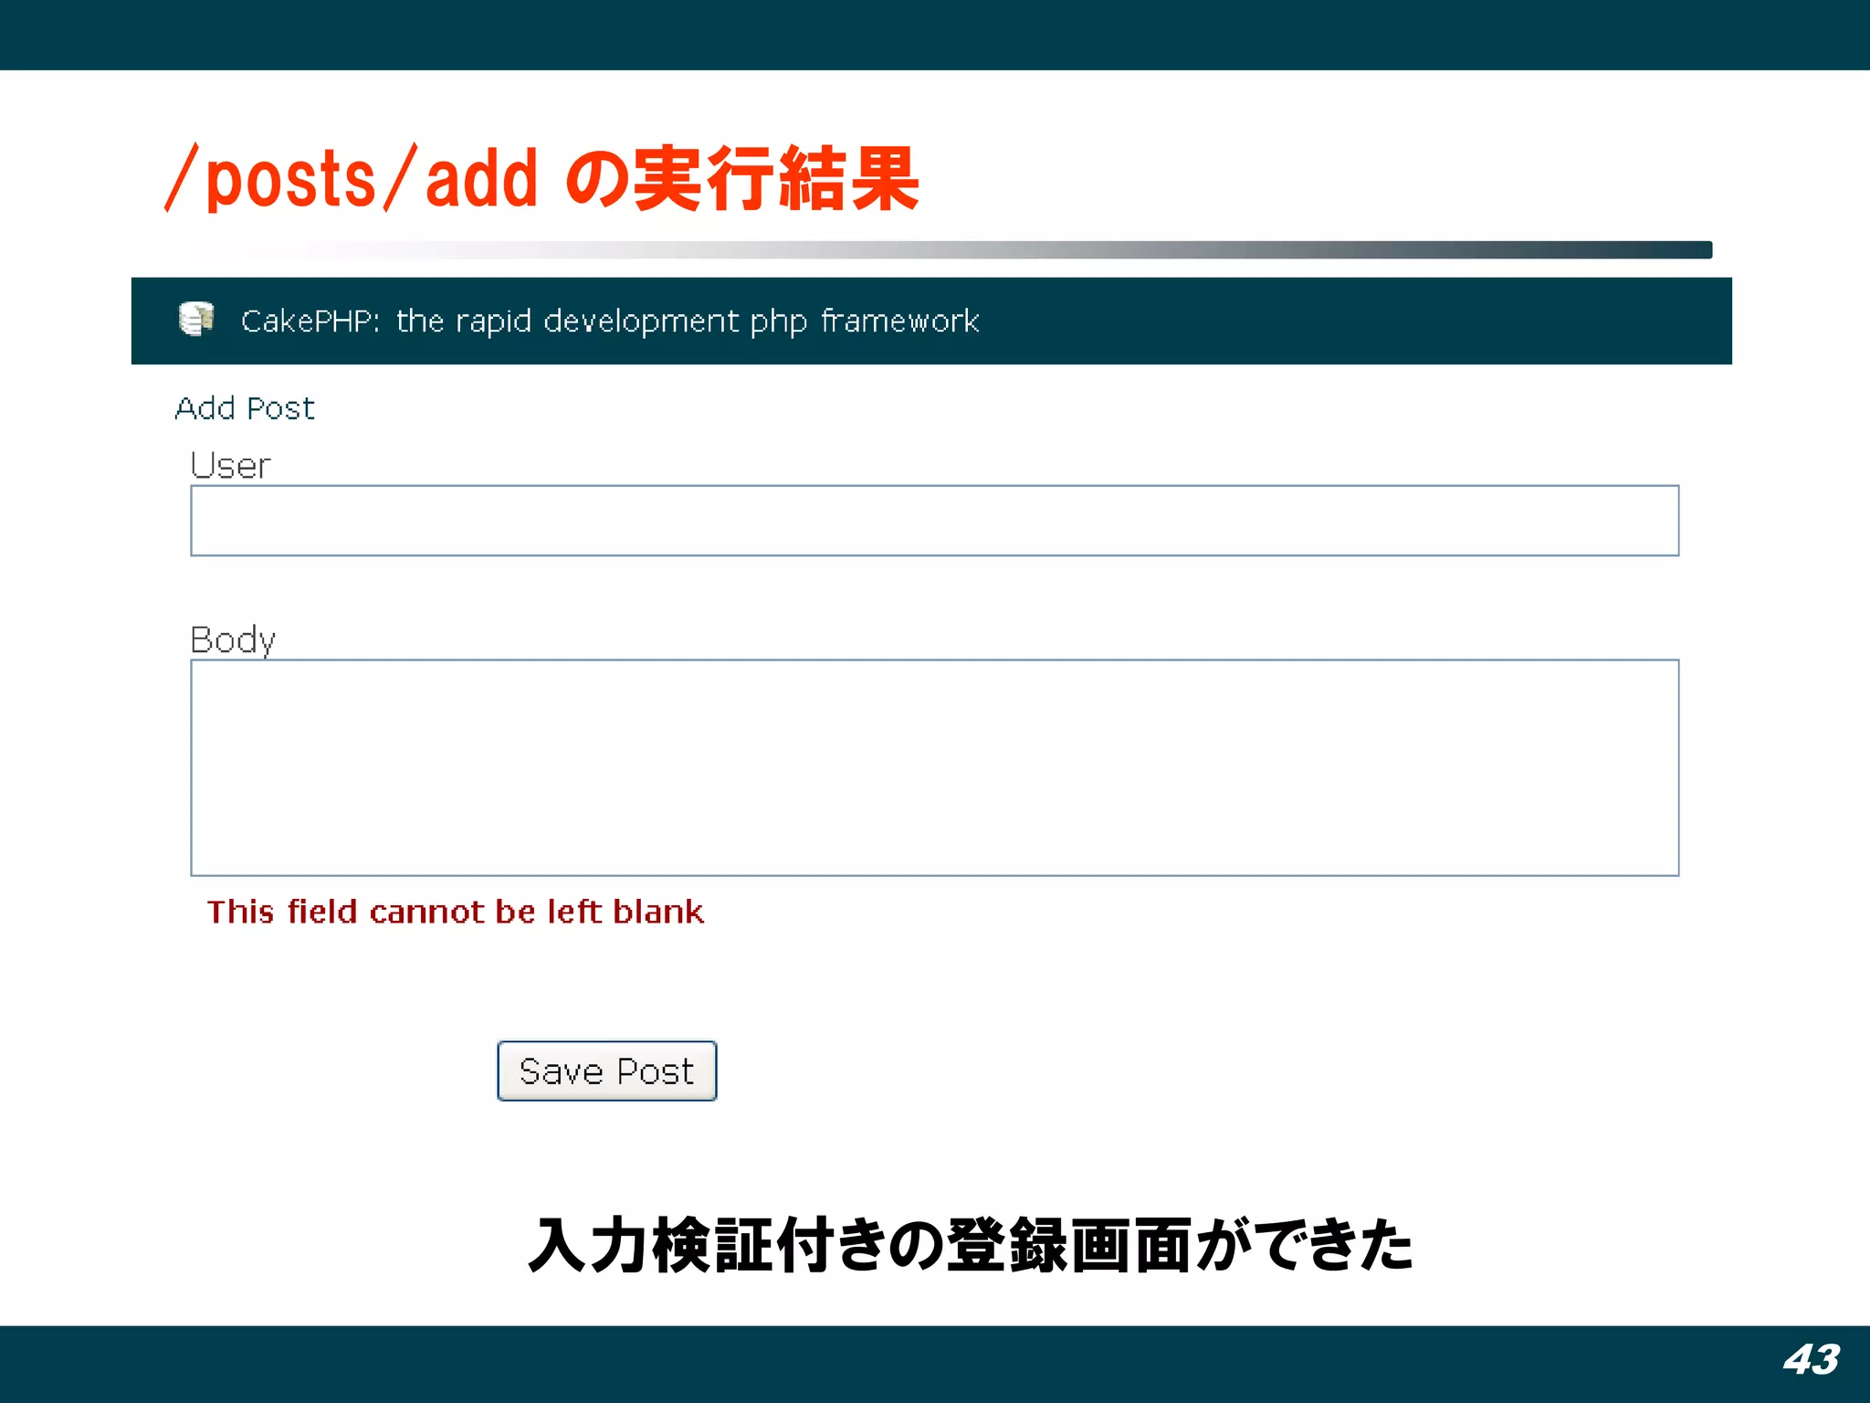1870x1403 pixels.
Task: Click the slide number 43
Action: coord(1812,1359)
